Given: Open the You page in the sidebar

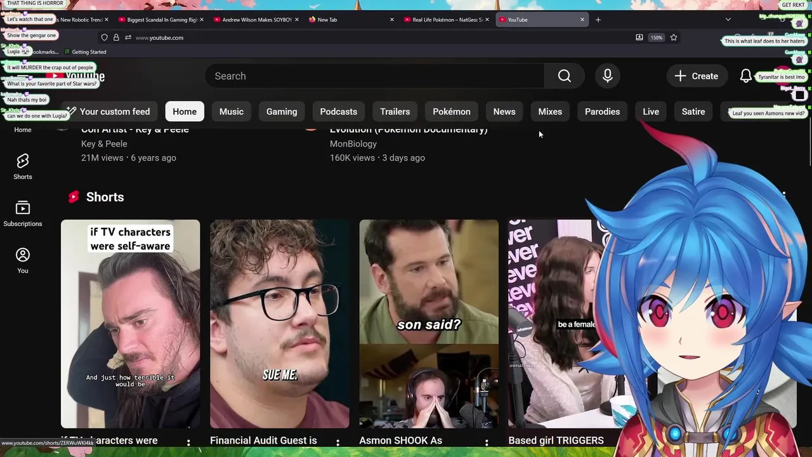Looking at the screenshot, I should click(23, 261).
